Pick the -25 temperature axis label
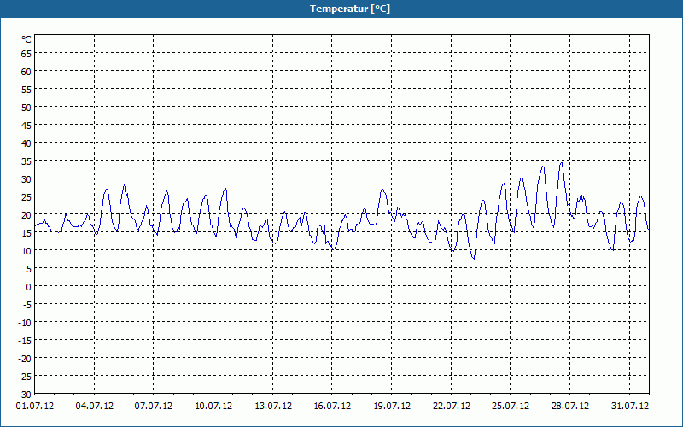The height and width of the screenshot is (427, 683). click(x=25, y=377)
